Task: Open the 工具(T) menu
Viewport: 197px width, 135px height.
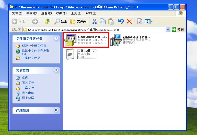Action: [x=76, y=13]
